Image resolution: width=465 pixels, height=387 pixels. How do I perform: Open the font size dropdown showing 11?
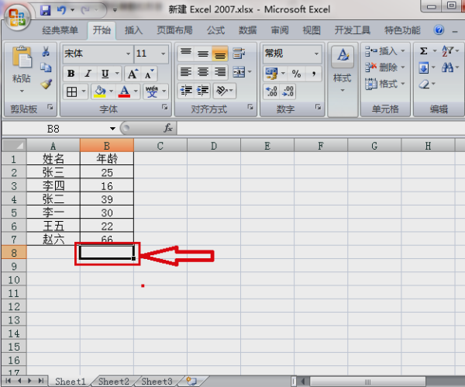point(164,54)
